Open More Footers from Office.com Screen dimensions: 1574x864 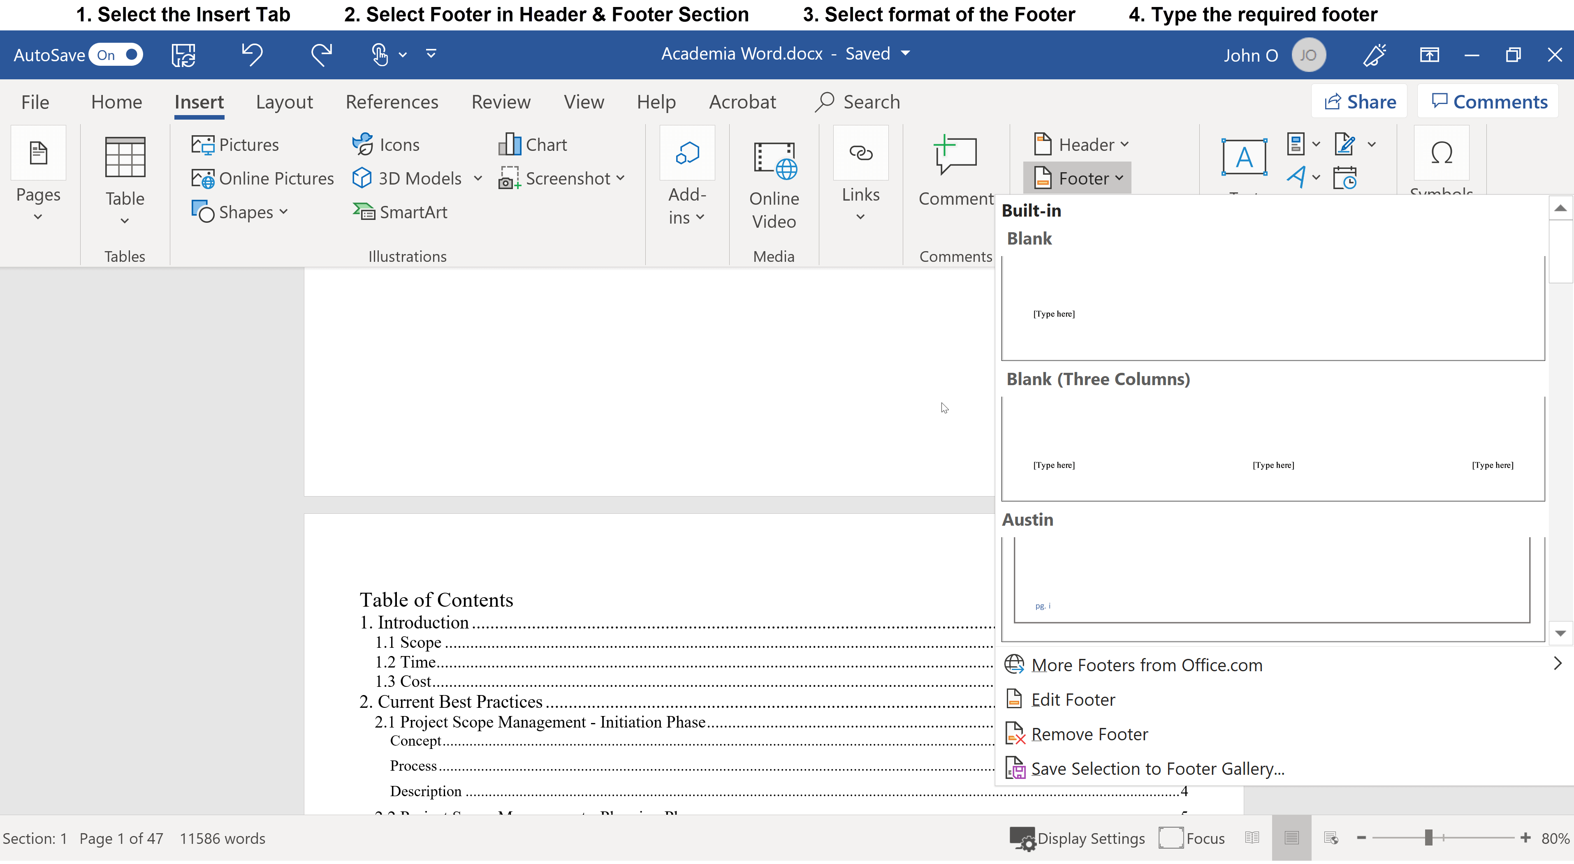1146,664
